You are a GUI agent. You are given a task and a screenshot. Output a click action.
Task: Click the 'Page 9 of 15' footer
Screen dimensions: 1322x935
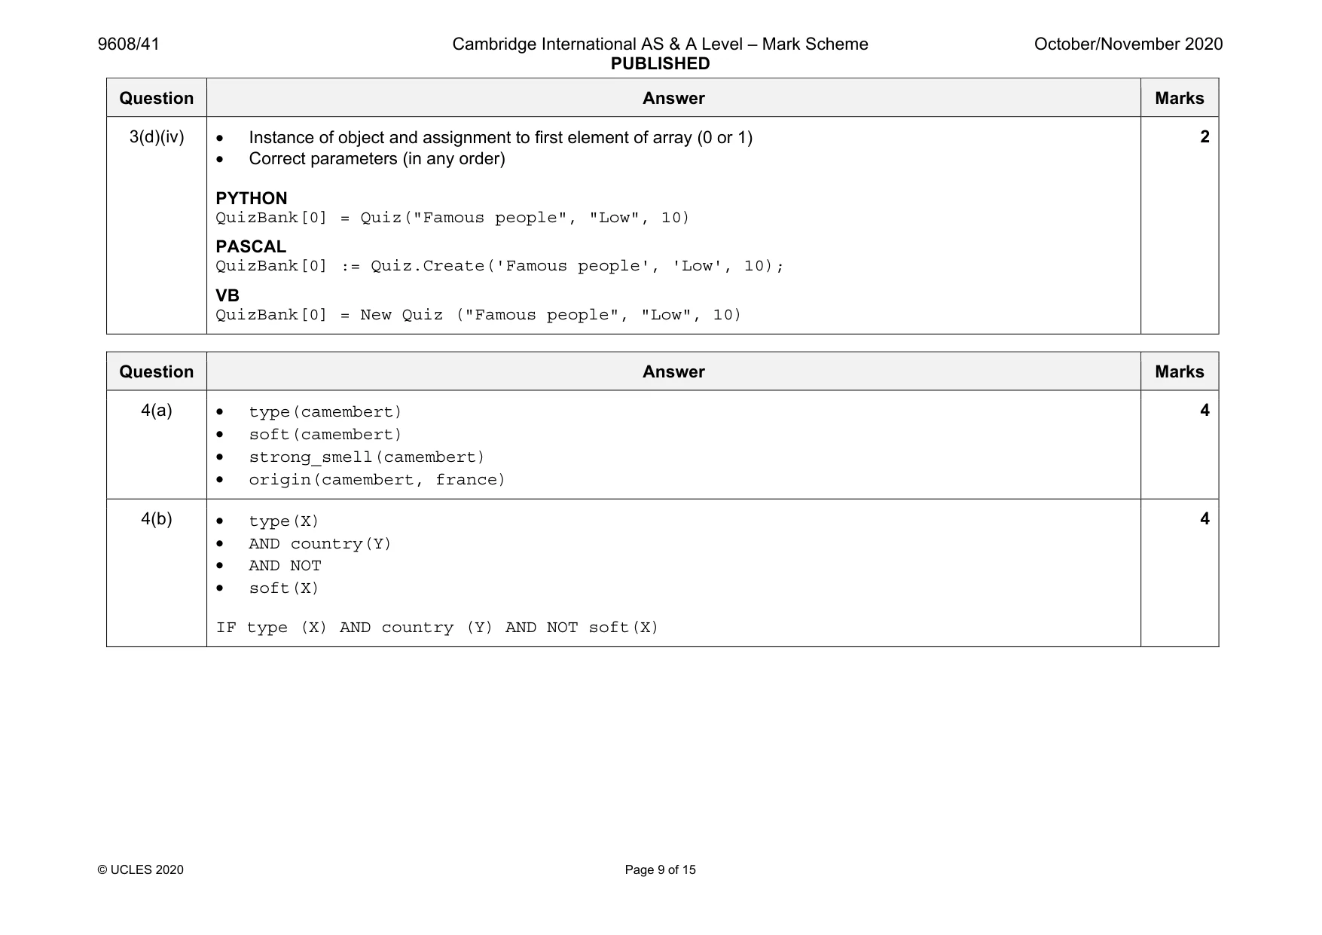pyautogui.click(x=661, y=870)
